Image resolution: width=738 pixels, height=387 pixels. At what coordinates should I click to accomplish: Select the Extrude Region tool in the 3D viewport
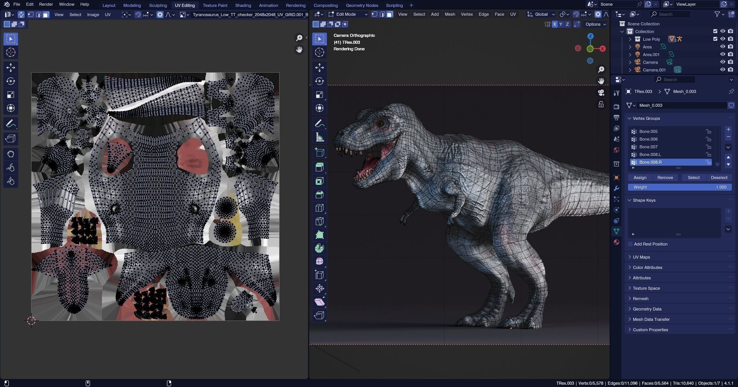click(x=320, y=167)
